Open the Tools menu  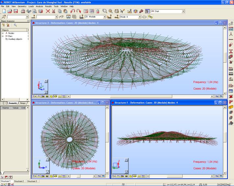click(x=56, y=7)
